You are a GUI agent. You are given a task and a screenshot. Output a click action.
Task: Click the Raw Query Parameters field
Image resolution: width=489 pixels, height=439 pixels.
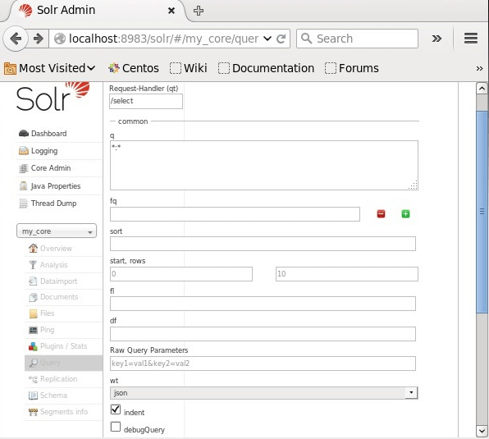263,364
